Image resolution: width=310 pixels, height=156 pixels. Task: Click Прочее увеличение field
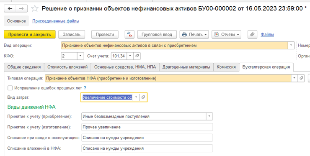147,127
